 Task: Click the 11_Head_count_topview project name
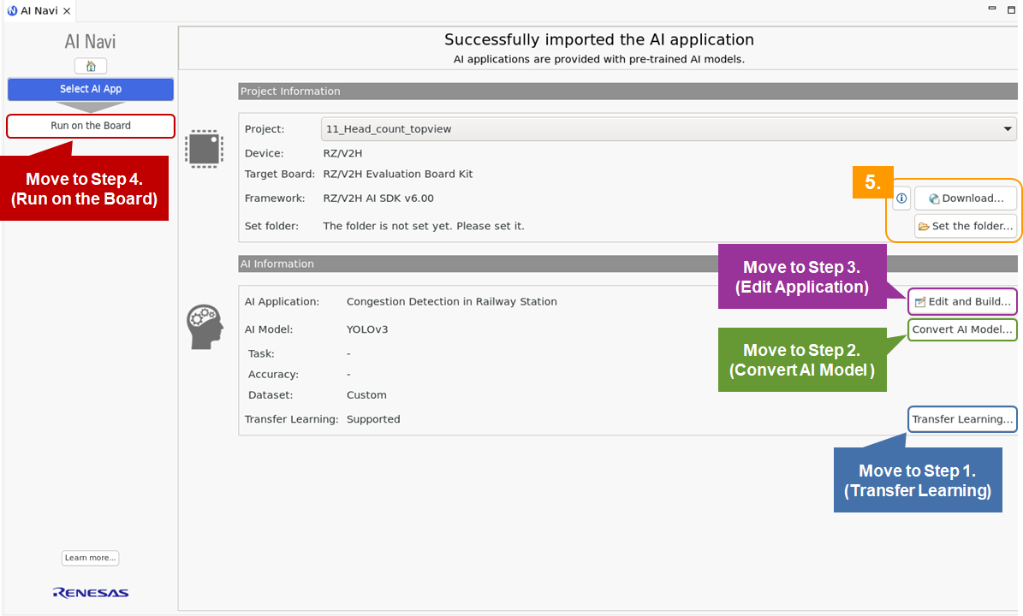[389, 129]
